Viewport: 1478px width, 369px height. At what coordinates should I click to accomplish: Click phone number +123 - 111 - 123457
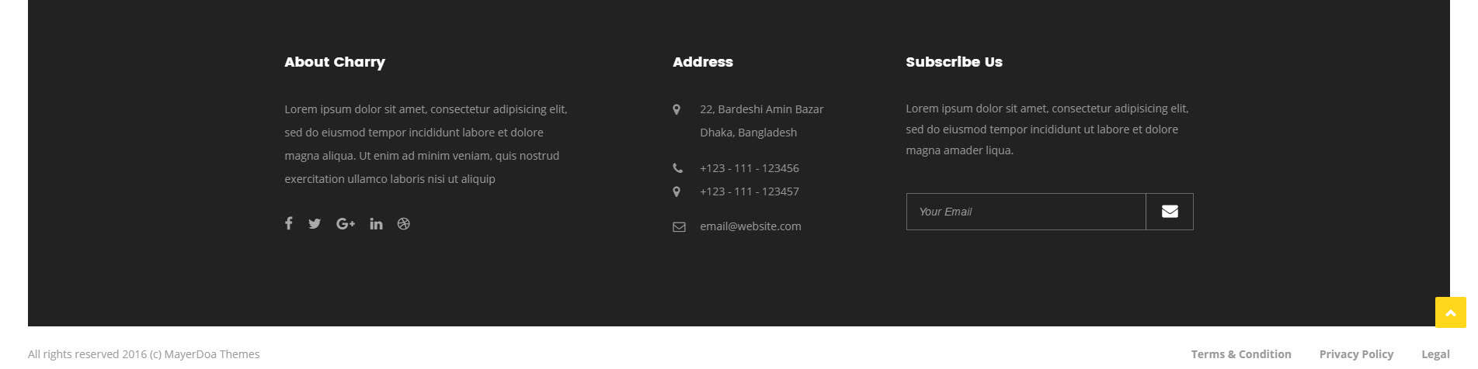click(x=749, y=191)
